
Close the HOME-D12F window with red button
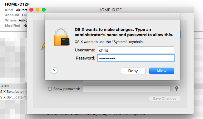coord(31,10)
